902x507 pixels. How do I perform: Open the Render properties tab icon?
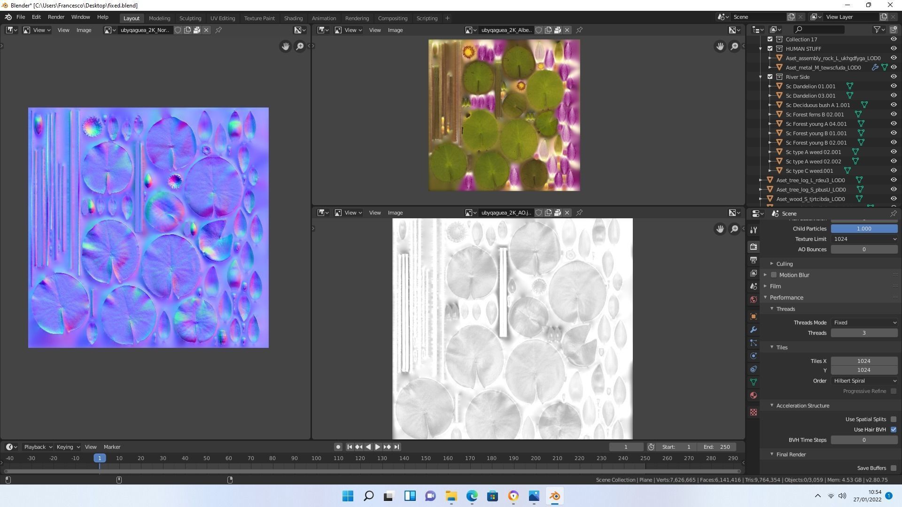[754, 247]
